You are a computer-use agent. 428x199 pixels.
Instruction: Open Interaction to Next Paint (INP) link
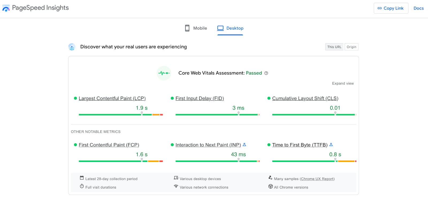(208, 145)
